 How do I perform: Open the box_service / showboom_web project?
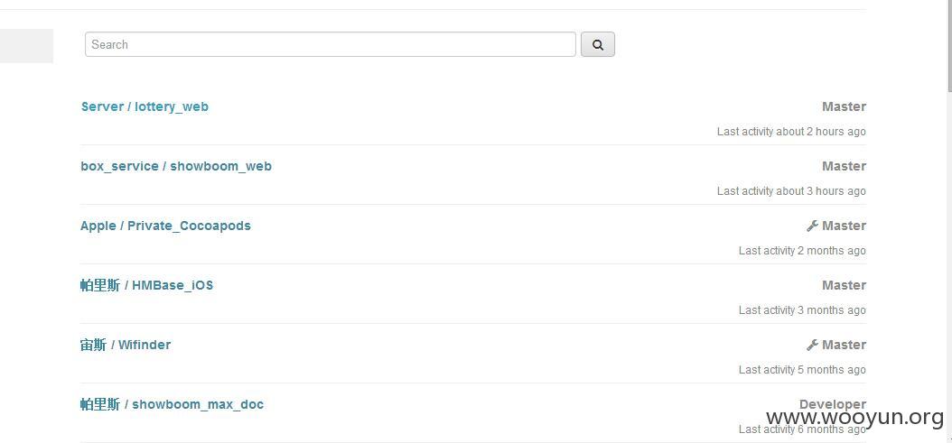(176, 166)
